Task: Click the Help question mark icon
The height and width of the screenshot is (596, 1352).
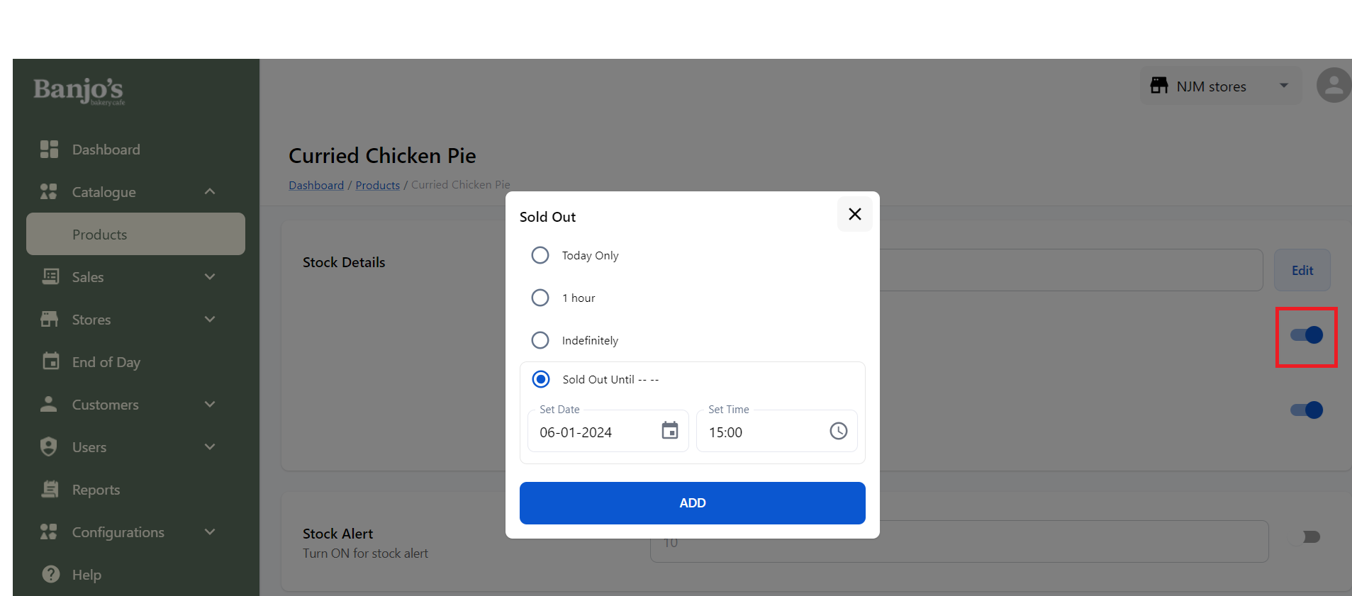Action: 50,574
